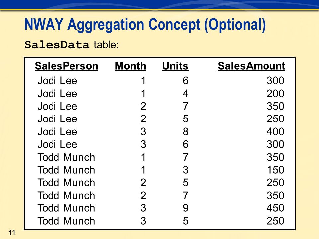Click the slide title NWAY Aggregation Concept
The height and width of the screenshot is (239, 319).
(145, 25)
